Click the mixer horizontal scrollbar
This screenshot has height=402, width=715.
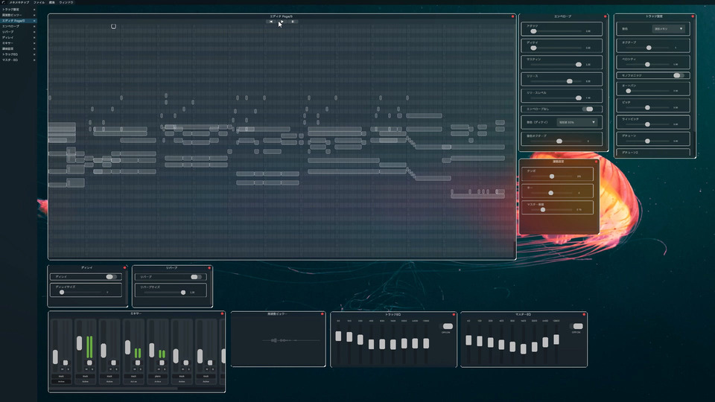(113, 389)
